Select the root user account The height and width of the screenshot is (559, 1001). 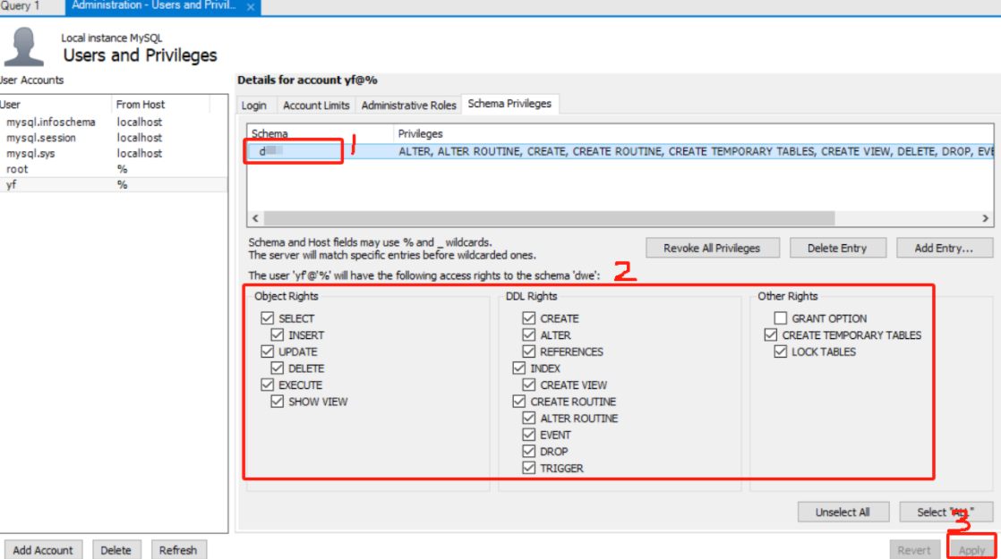tap(113, 169)
